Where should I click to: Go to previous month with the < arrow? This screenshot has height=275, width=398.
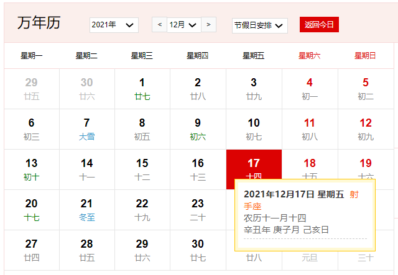click(x=159, y=25)
